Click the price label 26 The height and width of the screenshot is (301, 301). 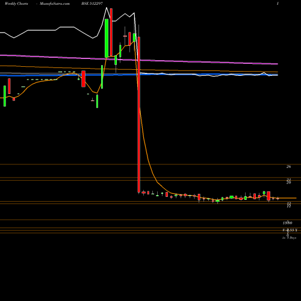288,167
